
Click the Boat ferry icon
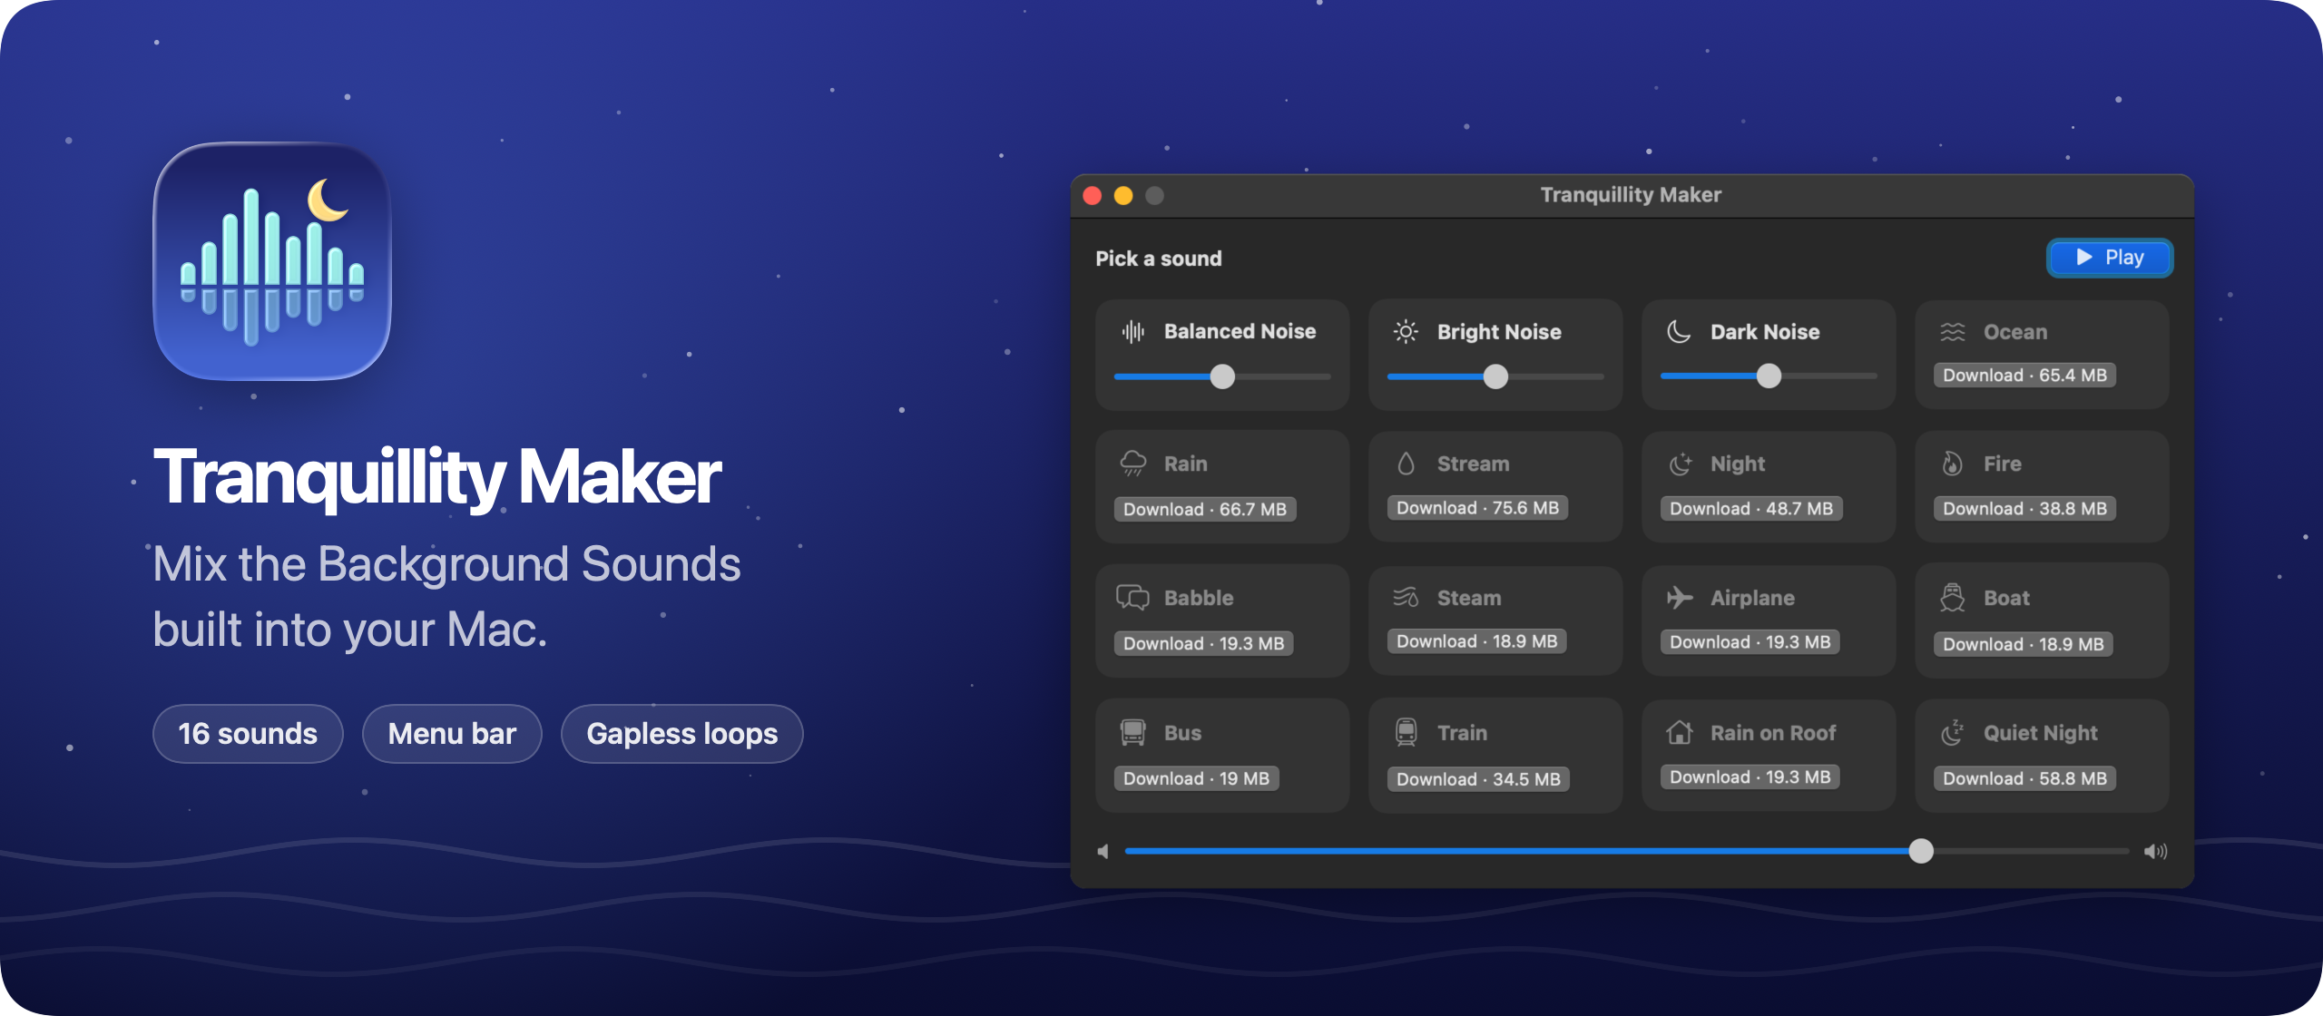1952,598
